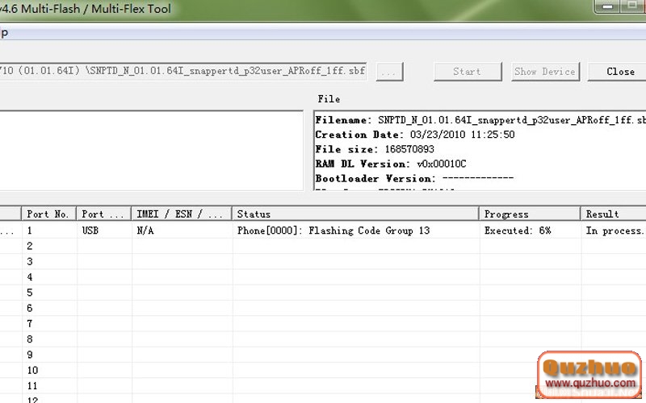Click the empty left list box
This screenshot has height=403, width=646.
pyautogui.click(x=151, y=151)
